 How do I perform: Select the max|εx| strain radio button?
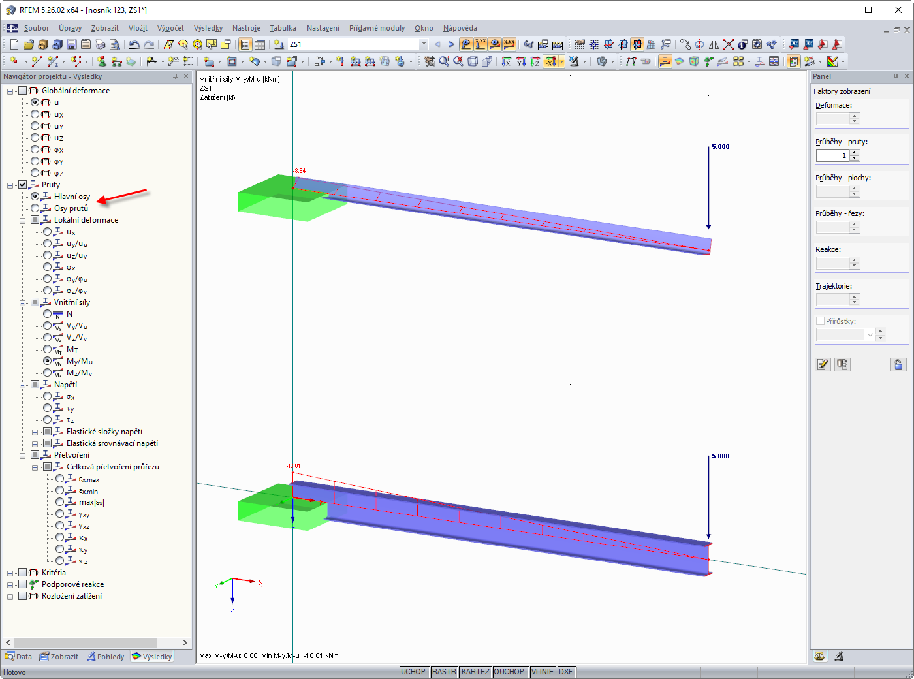pos(60,502)
